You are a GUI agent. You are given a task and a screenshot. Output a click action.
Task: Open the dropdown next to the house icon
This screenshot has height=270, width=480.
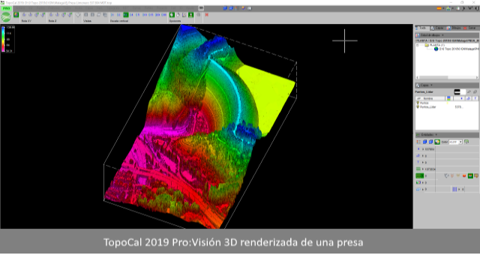click(453, 8)
